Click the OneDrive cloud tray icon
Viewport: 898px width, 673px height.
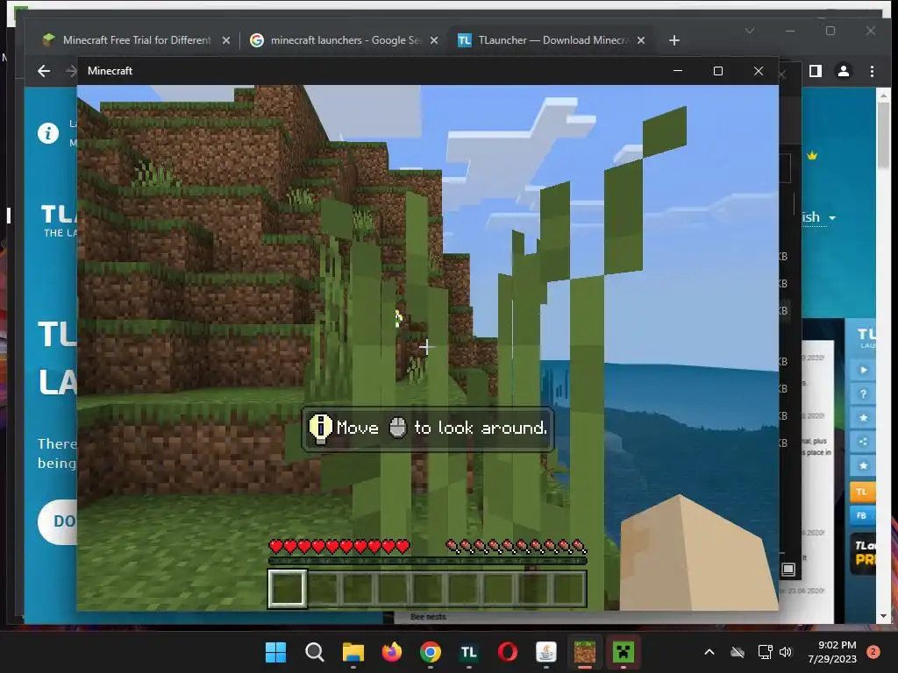tap(738, 652)
